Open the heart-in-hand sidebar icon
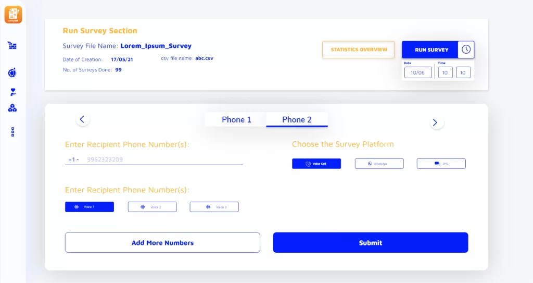 pyautogui.click(x=13, y=92)
